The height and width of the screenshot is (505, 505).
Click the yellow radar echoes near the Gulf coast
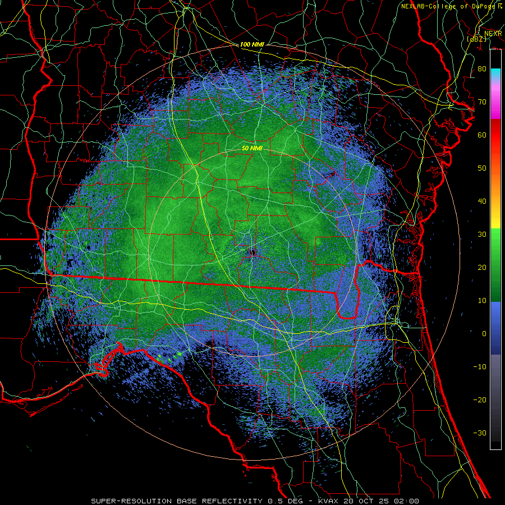[x=169, y=357]
